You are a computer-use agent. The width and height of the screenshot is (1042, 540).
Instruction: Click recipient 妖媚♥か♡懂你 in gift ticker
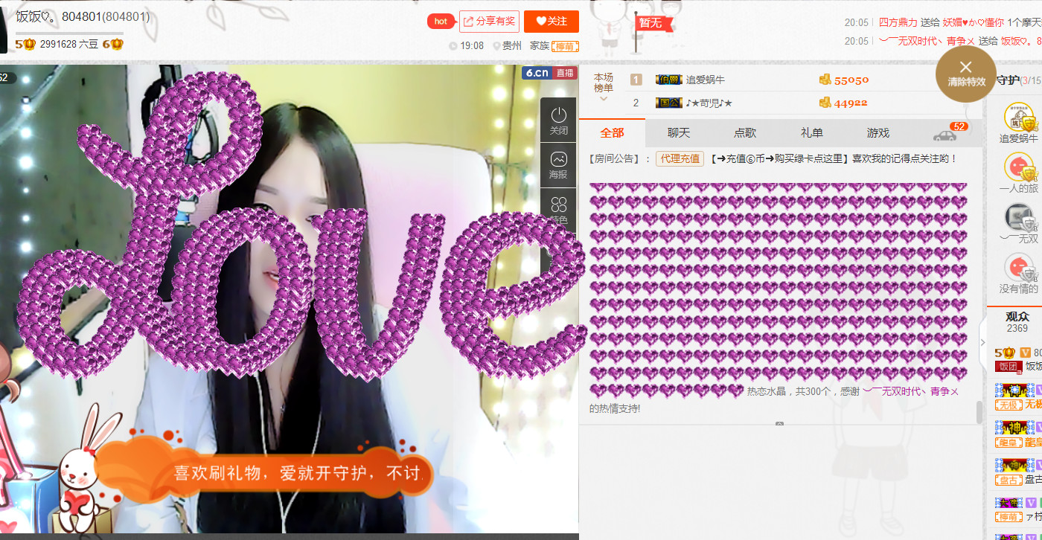tap(974, 22)
